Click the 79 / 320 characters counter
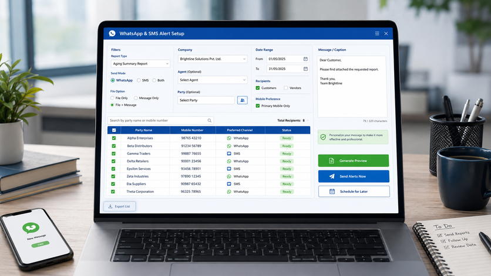491x276 pixels. pos(375,121)
